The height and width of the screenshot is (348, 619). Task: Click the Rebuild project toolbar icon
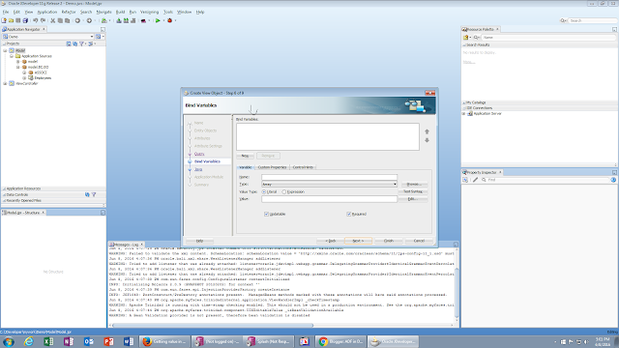126,20
